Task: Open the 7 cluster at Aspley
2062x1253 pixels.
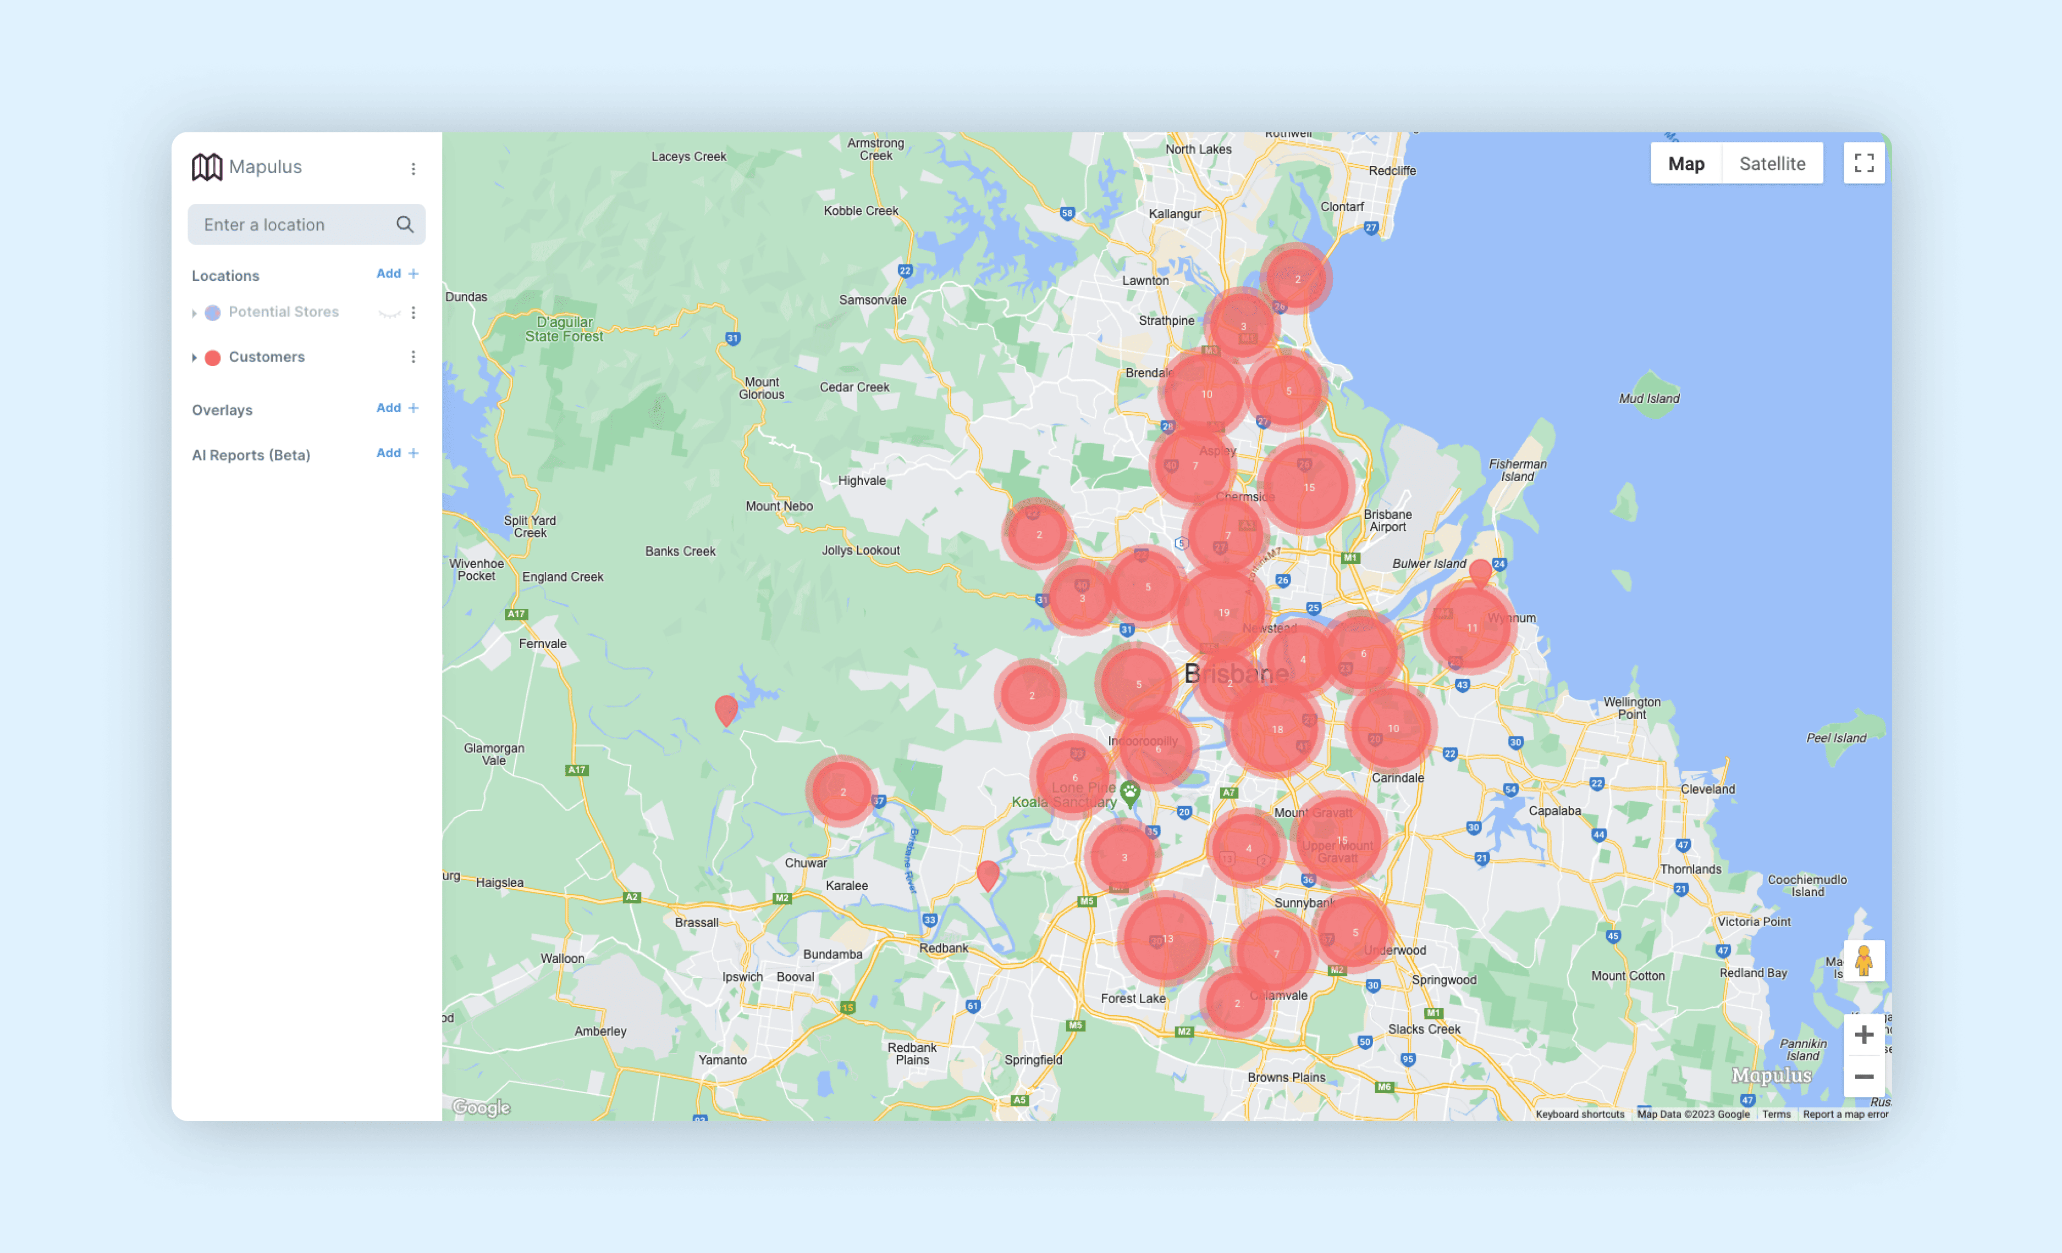Action: click(x=1194, y=466)
